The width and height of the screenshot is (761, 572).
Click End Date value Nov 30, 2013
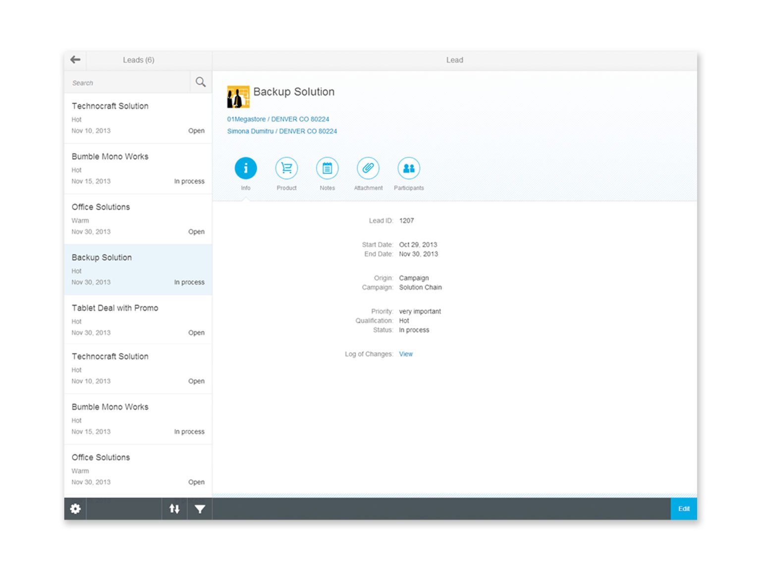[x=419, y=254]
